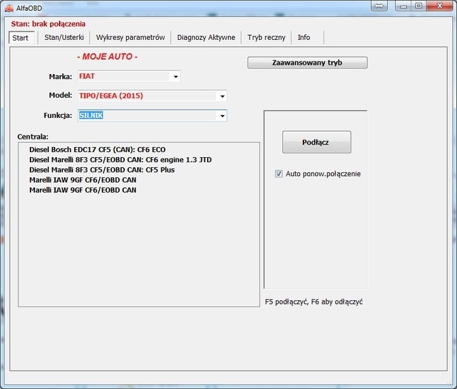Screen dimensions: 457x389
Task: Select the Tryb ręczny tab
Action: pyautogui.click(x=267, y=37)
